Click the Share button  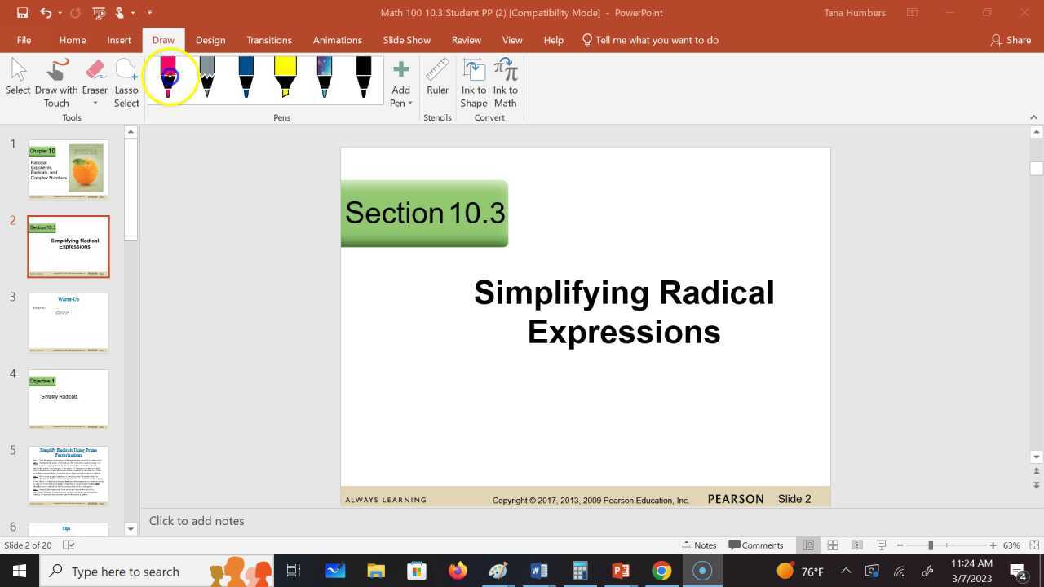pos(1011,39)
